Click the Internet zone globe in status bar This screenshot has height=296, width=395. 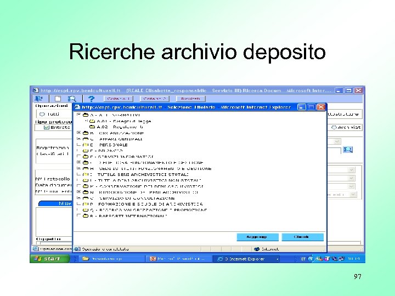pyautogui.click(x=257, y=249)
